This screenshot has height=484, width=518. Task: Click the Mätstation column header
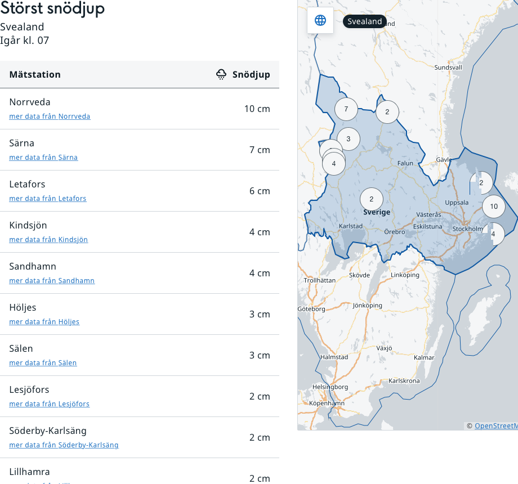(x=35, y=74)
